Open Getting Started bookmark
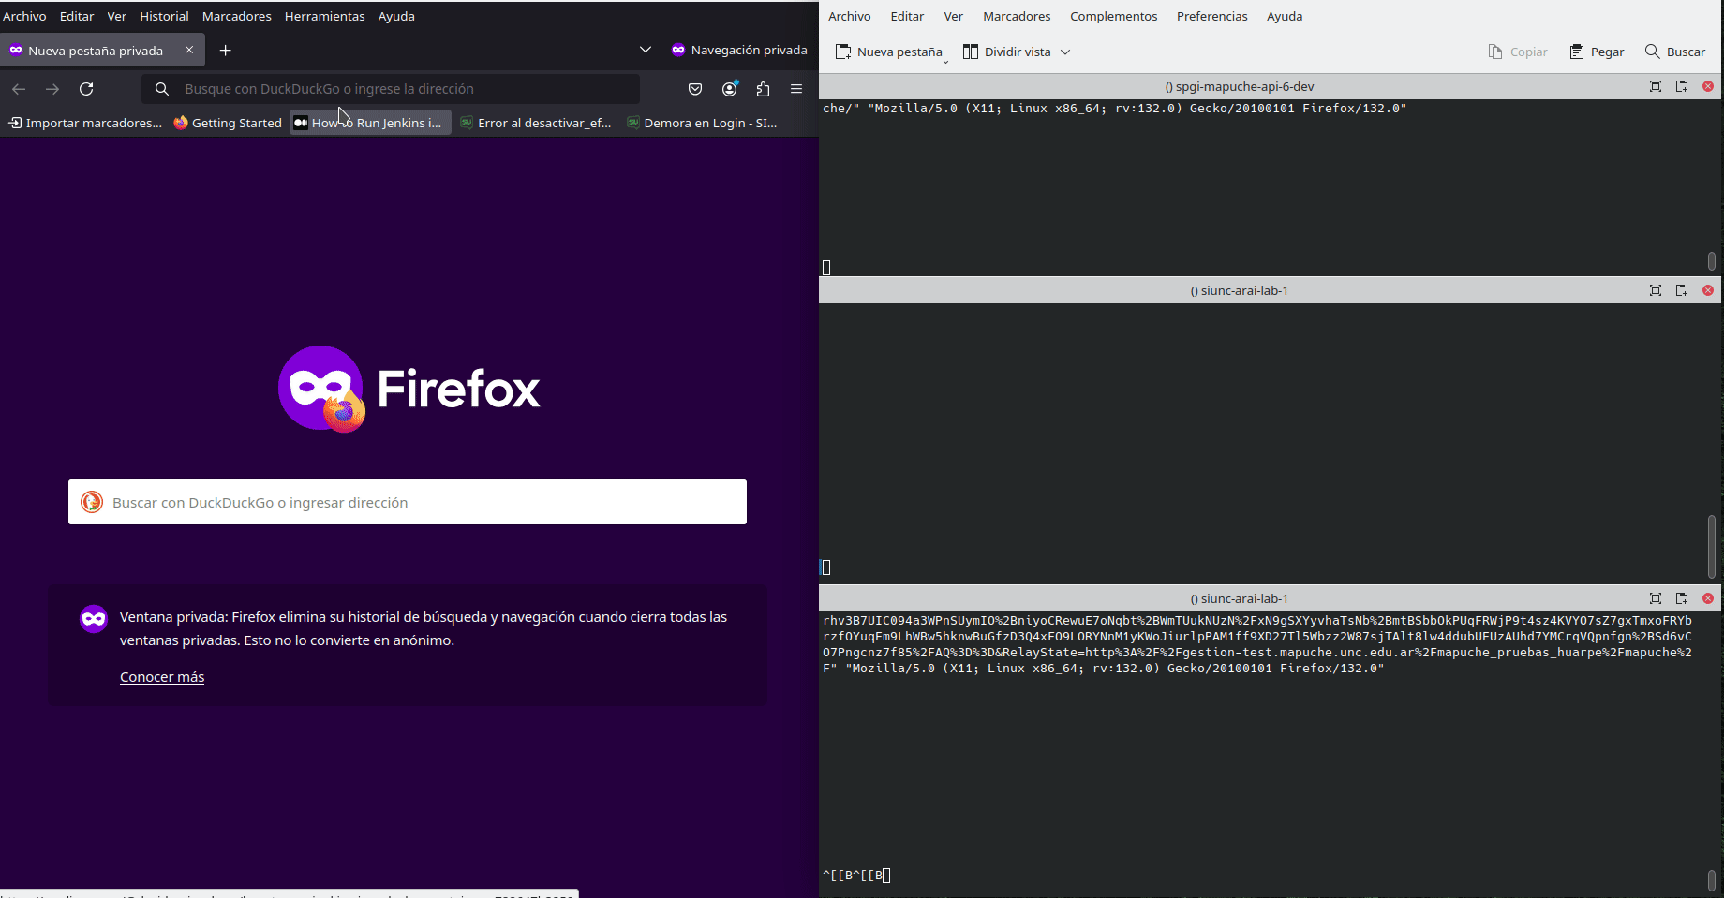The height and width of the screenshot is (898, 1724). 228,123
